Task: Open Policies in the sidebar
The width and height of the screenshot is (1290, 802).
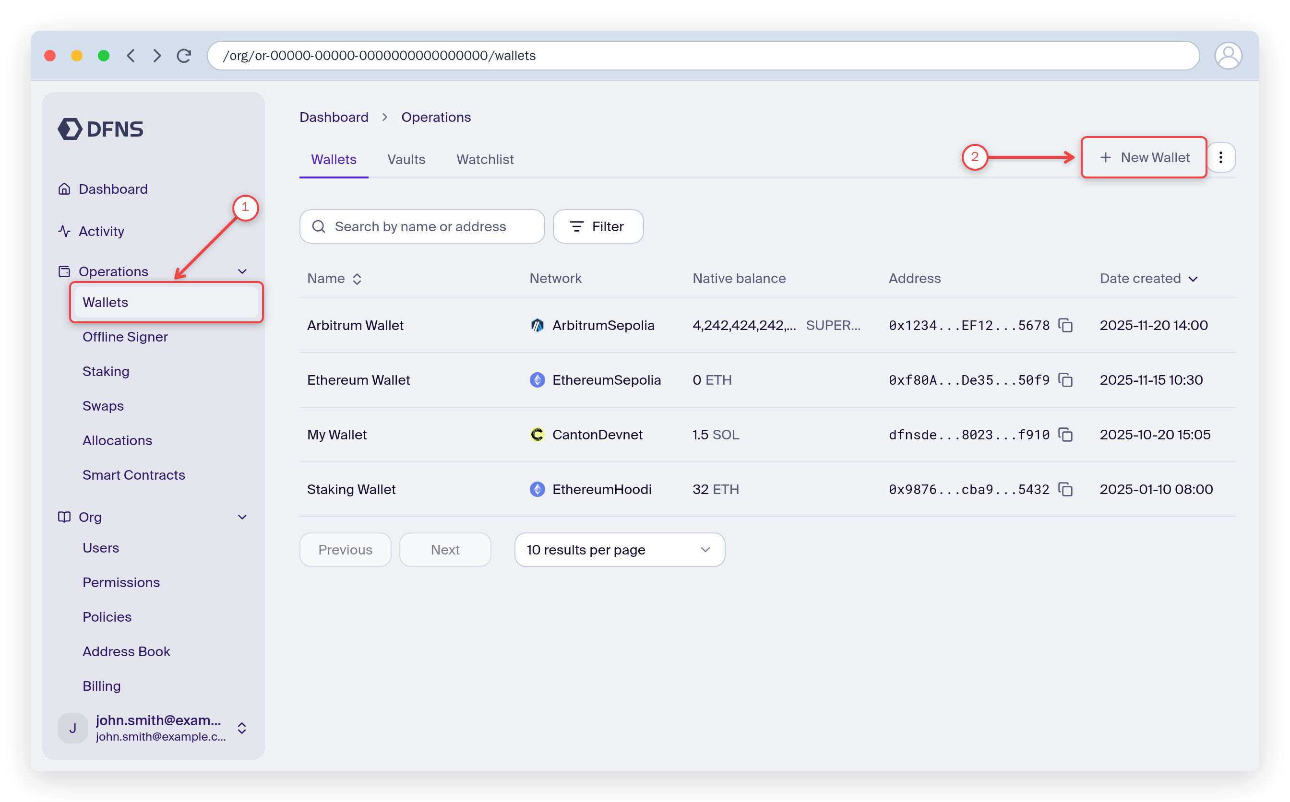Action: pyautogui.click(x=107, y=617)
